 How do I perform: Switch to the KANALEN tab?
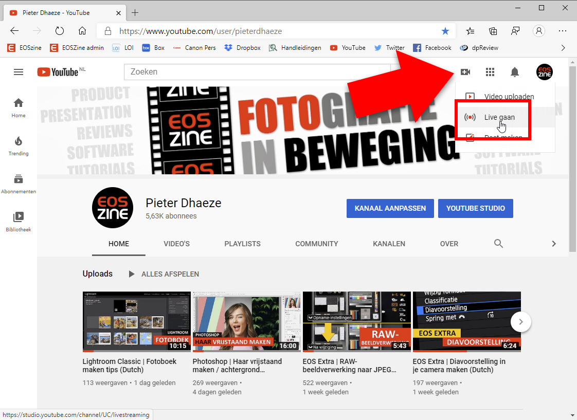tap(389, 244)
